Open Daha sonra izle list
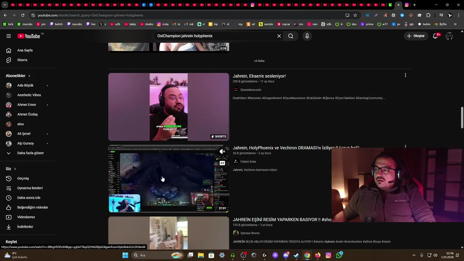Viewport: 464px width, 261px height. coord(28,198)
